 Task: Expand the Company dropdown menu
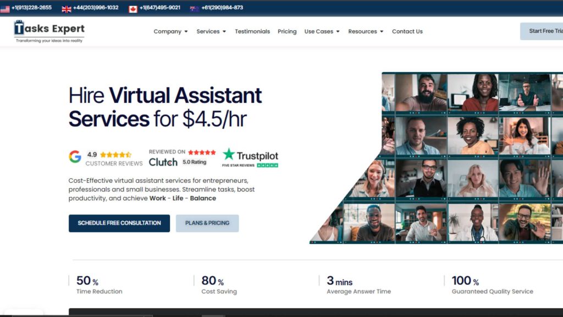(x=170, y=31)
